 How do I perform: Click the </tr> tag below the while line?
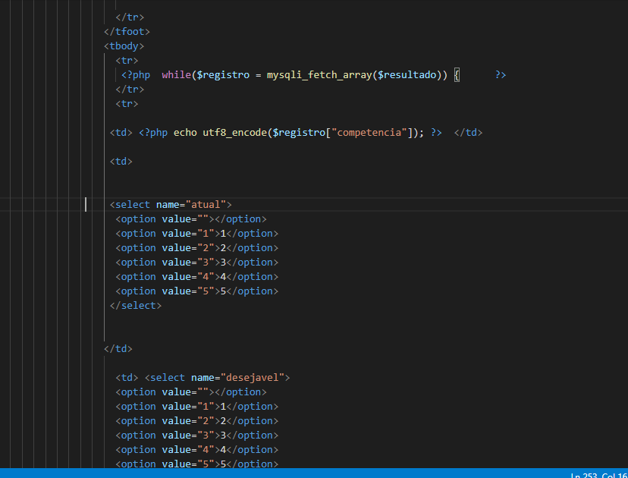[x=130, y=90]
